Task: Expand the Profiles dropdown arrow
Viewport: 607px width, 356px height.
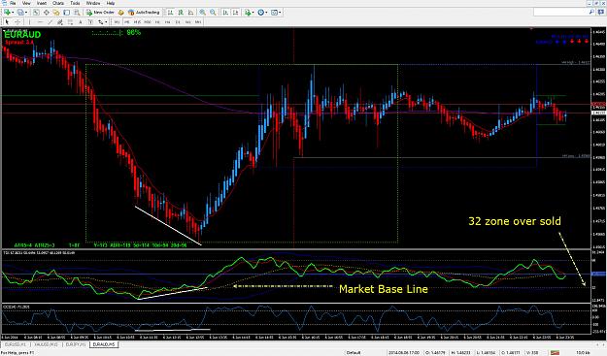Action: [26, 13]
